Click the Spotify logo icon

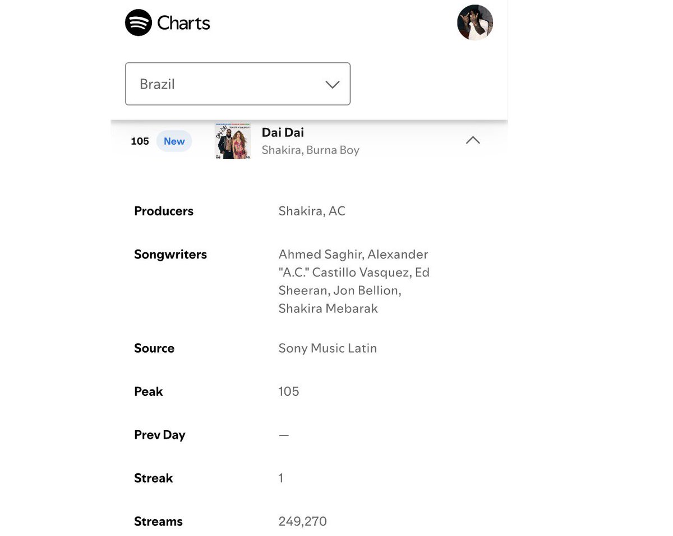[139, 23]
